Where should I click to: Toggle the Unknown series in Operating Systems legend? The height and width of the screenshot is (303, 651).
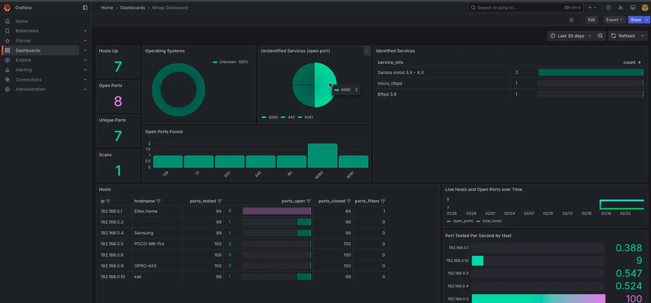[x=227, y=62]
